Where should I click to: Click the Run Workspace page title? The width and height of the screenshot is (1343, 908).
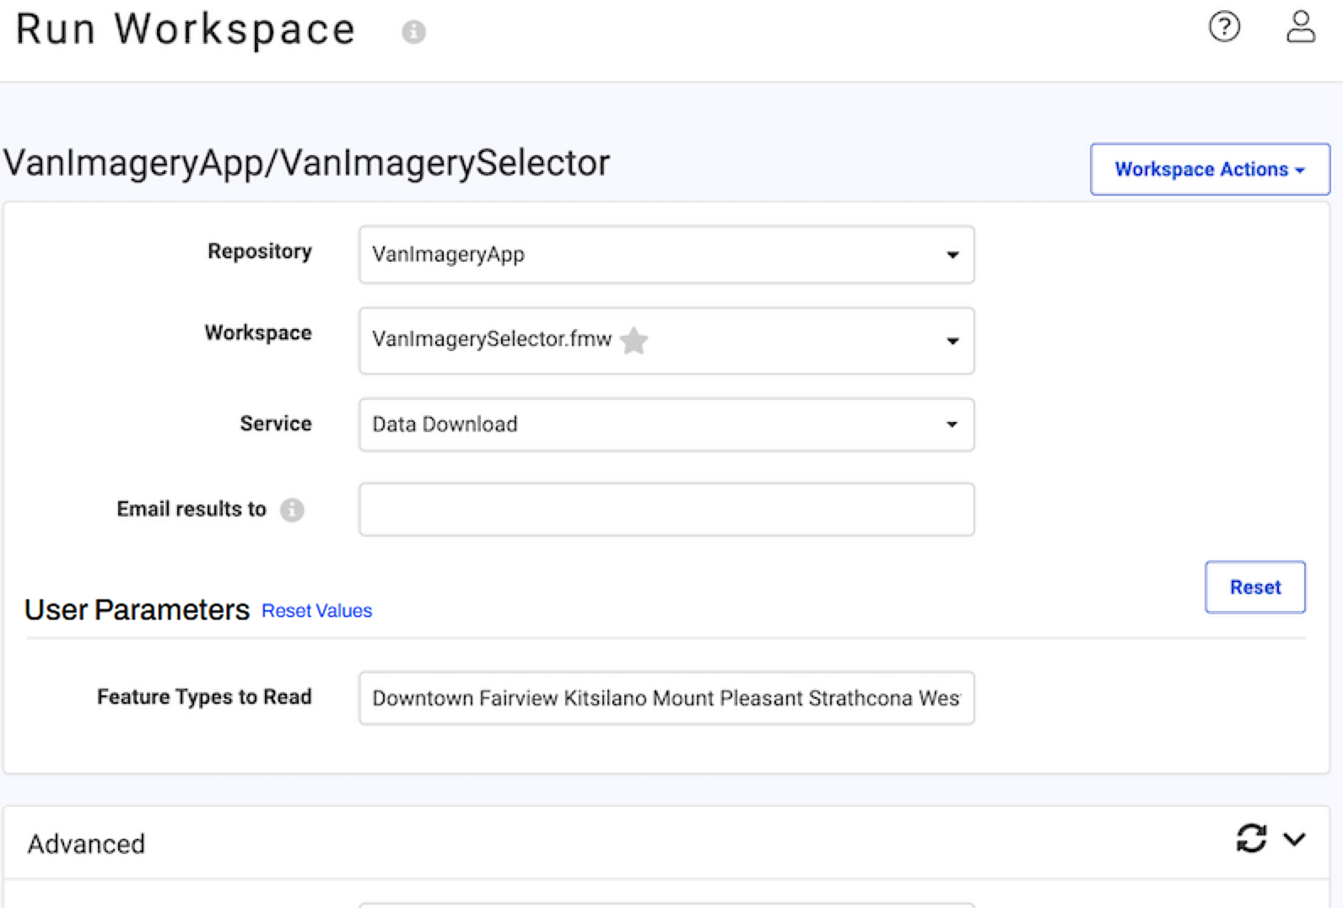point(186,30)
